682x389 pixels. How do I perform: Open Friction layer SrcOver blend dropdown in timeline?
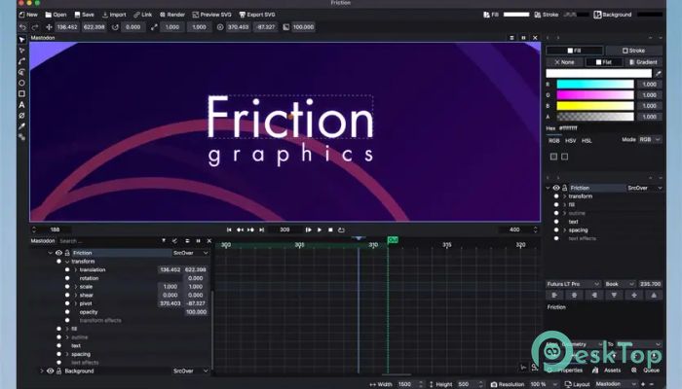191,253
